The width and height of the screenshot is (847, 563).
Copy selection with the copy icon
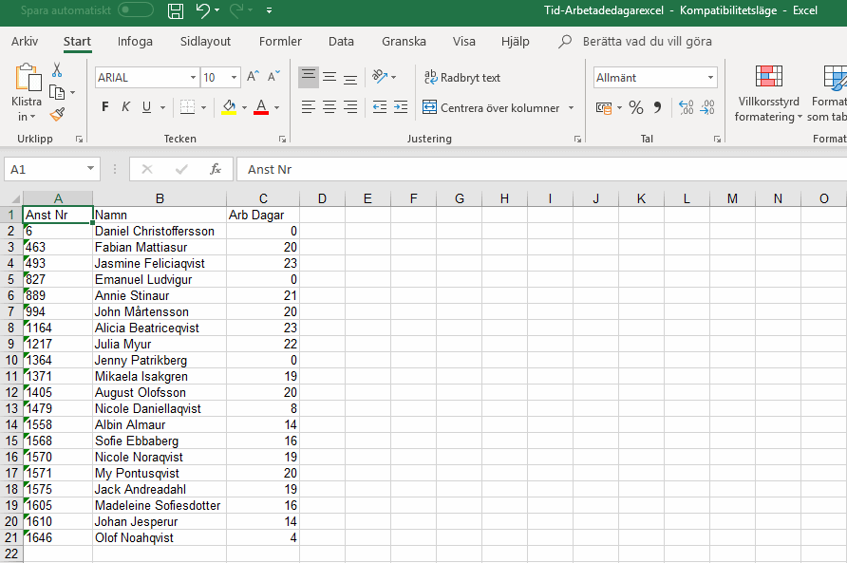(x=57, y=92)
